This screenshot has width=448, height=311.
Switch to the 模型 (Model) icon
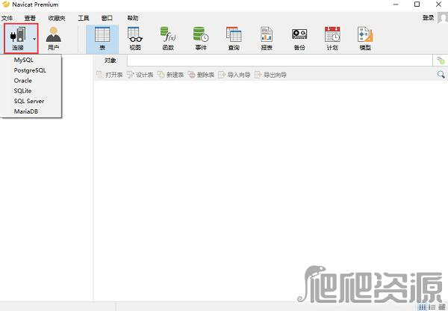coord(365,37)
